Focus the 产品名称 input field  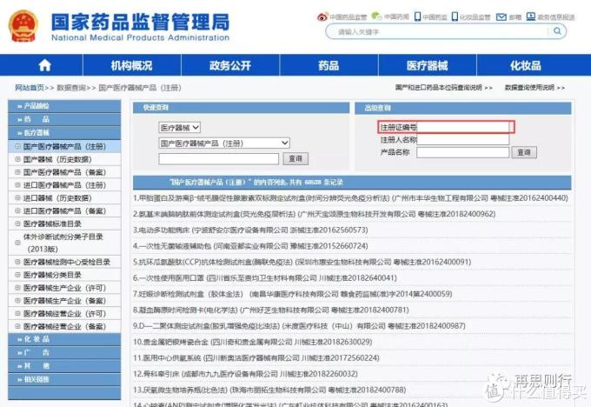click(463, 152)
